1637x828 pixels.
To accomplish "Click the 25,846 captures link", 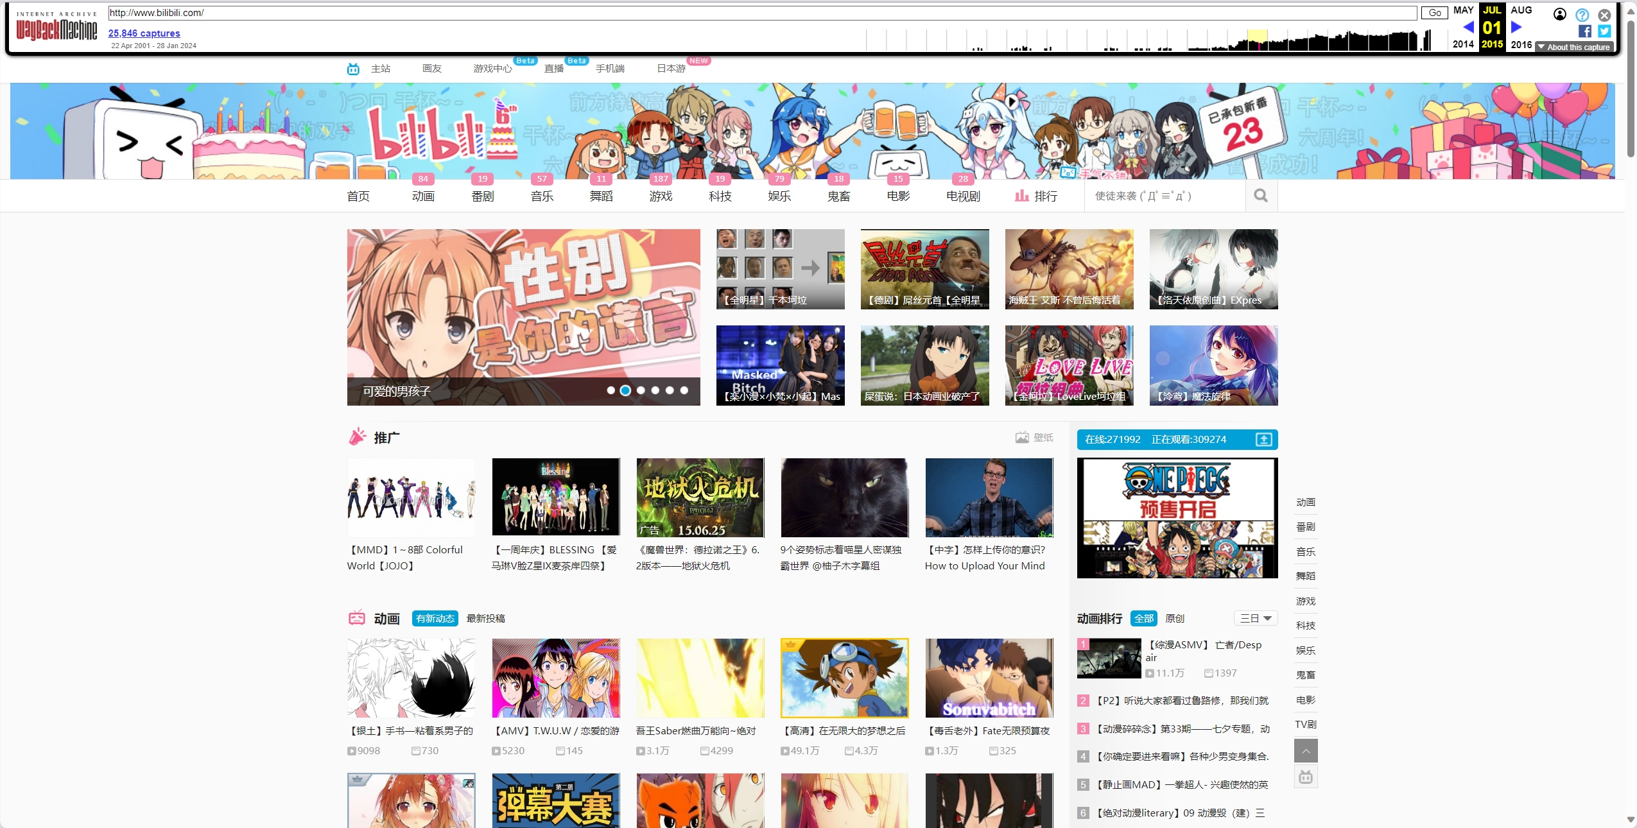I will coord(143,33).
